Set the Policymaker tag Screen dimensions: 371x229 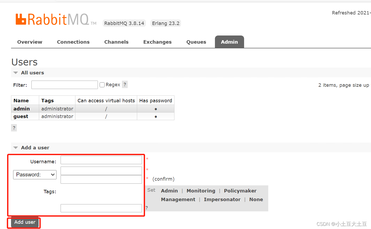(x=240, y=191)
